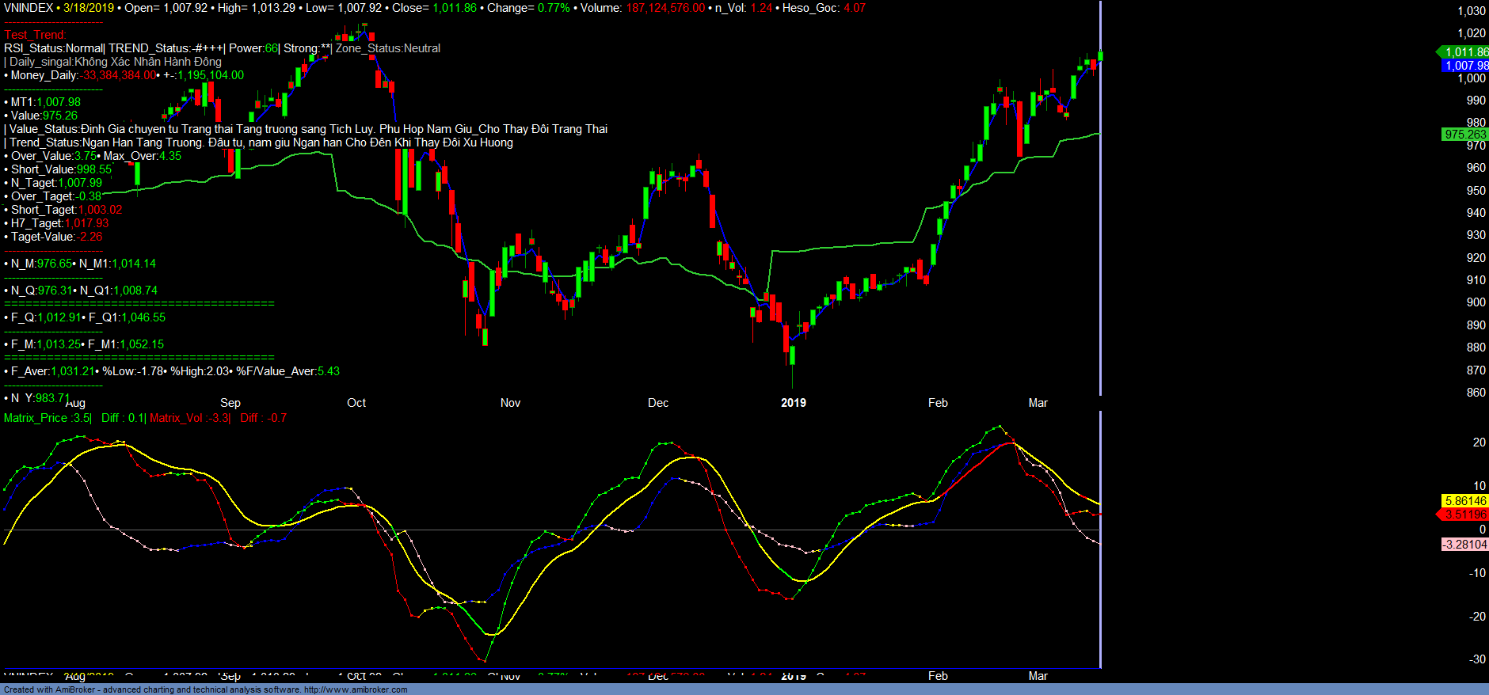
Task: Click the green 1,011.86 price label
Action: [x=1464, y=52]
